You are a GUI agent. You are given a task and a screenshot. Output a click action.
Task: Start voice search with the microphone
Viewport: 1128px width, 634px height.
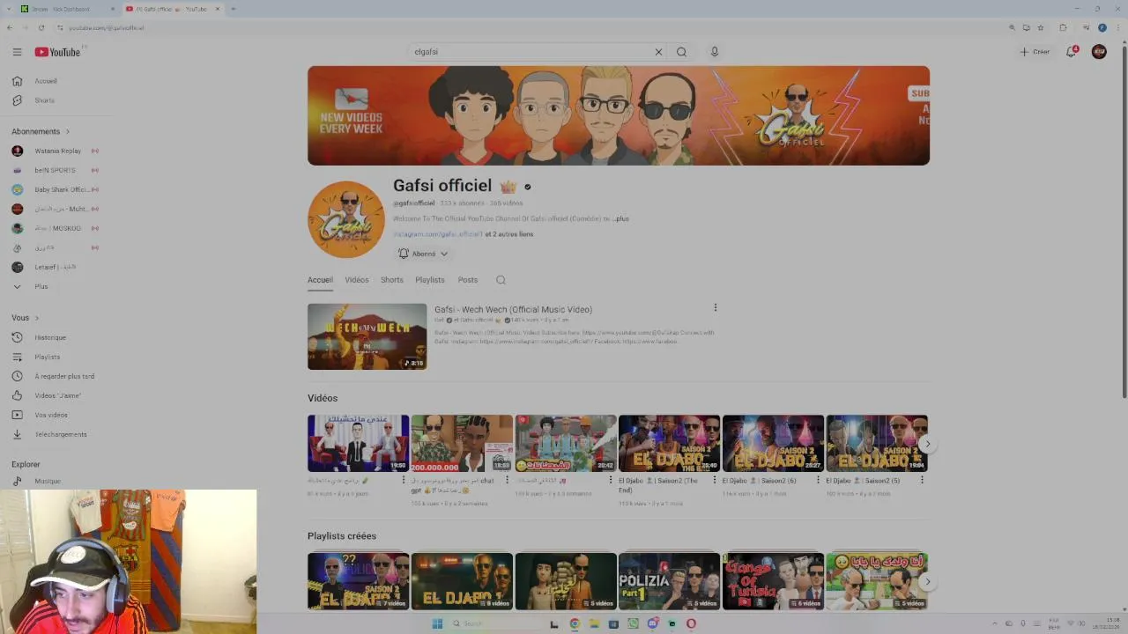coord(715,52)
